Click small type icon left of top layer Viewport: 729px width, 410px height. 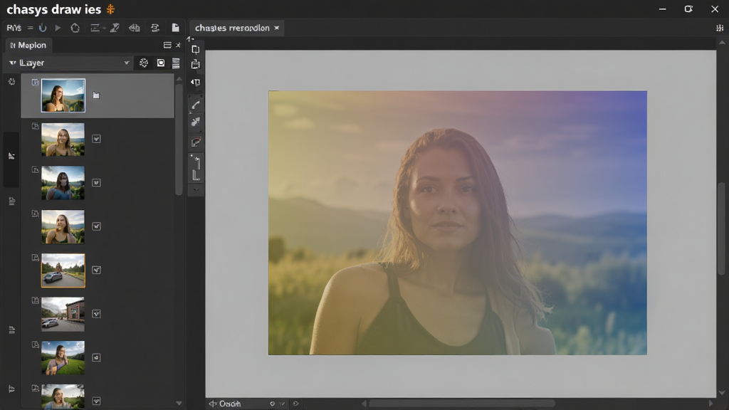tap(35, 83)
